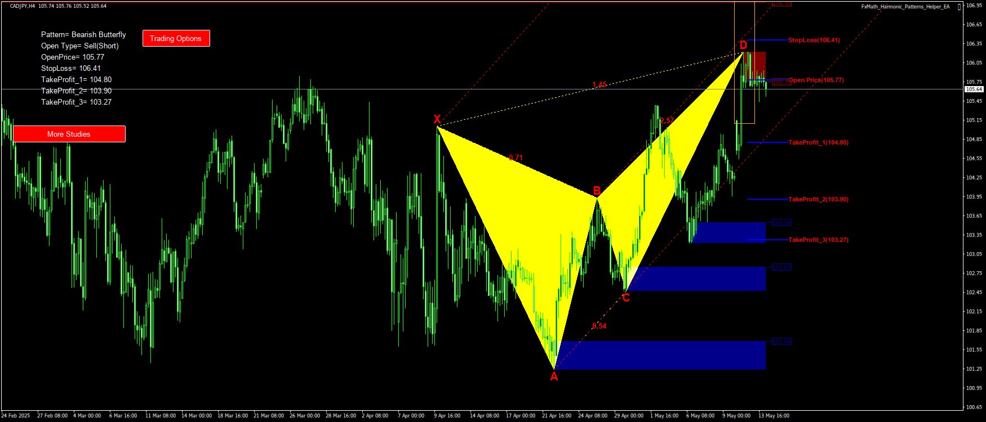The height and width of the screenshot is (422, 986).
Task: Click the StopLoss(106.41) level label
Action: [814, 41]
